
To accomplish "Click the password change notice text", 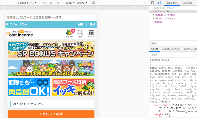I will pos(35,17).
